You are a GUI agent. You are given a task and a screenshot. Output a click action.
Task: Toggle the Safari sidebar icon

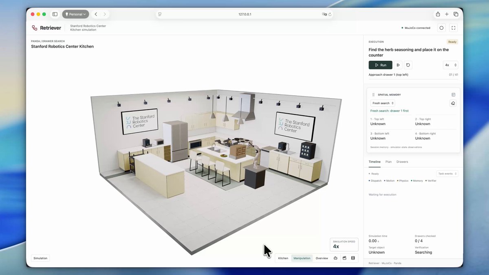tap(55, 14)
